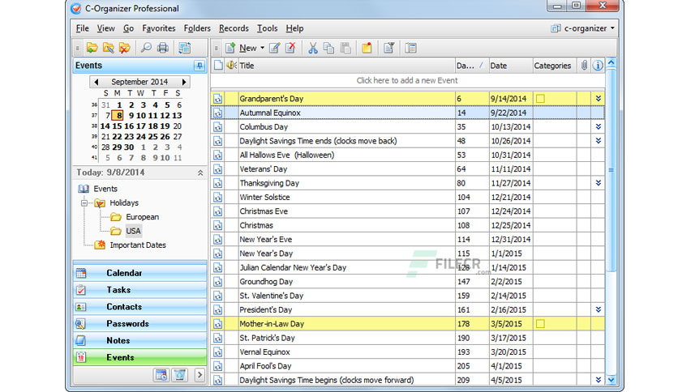Select the USA folder
The width and height of the screenshot is (678, 392).
(133, 231)
